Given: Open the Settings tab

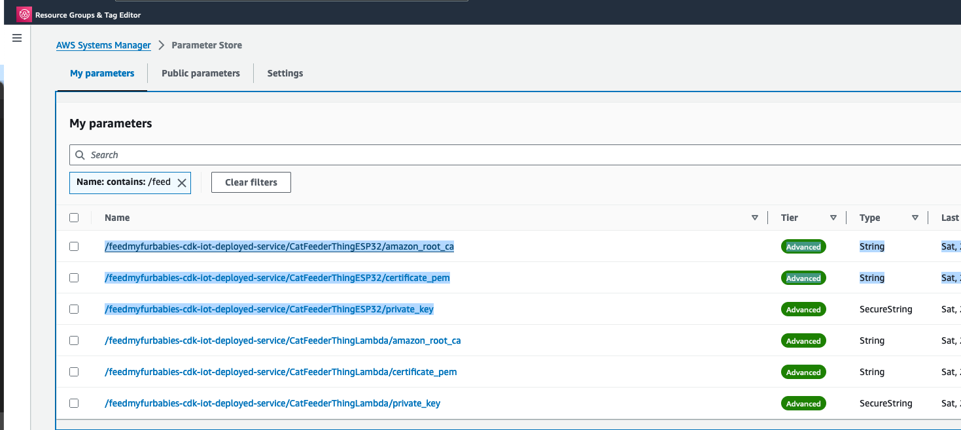Looking at the screenshot, I should click(x=285, y=73).
